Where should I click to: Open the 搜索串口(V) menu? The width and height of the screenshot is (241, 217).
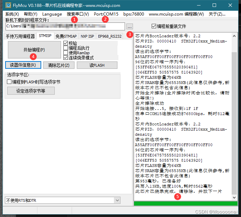[78, 14]
